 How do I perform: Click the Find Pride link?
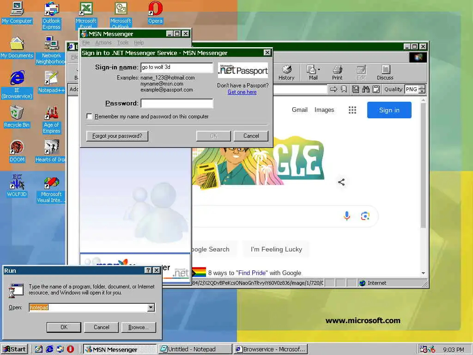pyautogui.click(x=252, y=273)
